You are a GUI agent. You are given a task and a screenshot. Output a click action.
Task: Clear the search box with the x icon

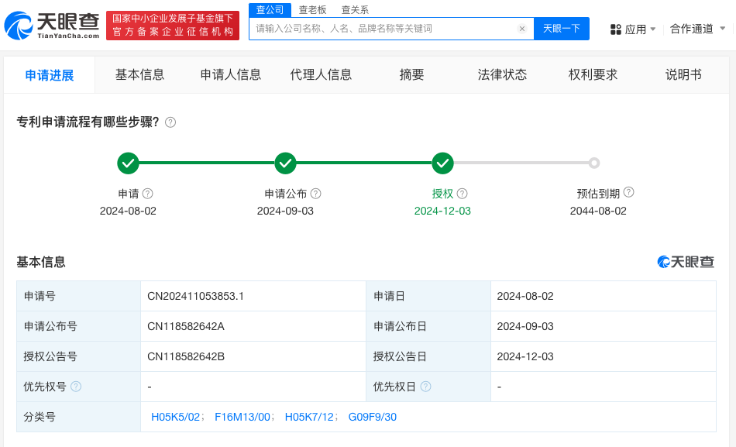(x=521, y=29)
